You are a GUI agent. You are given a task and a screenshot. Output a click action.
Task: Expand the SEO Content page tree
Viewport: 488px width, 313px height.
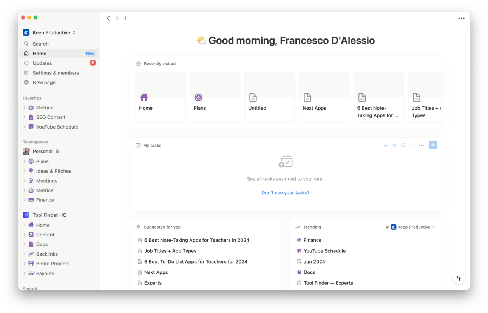click(x=25, y=117)
